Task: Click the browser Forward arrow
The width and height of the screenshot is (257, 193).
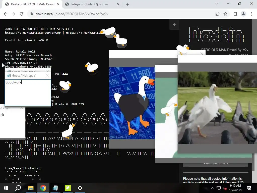Action: point(14,14)
